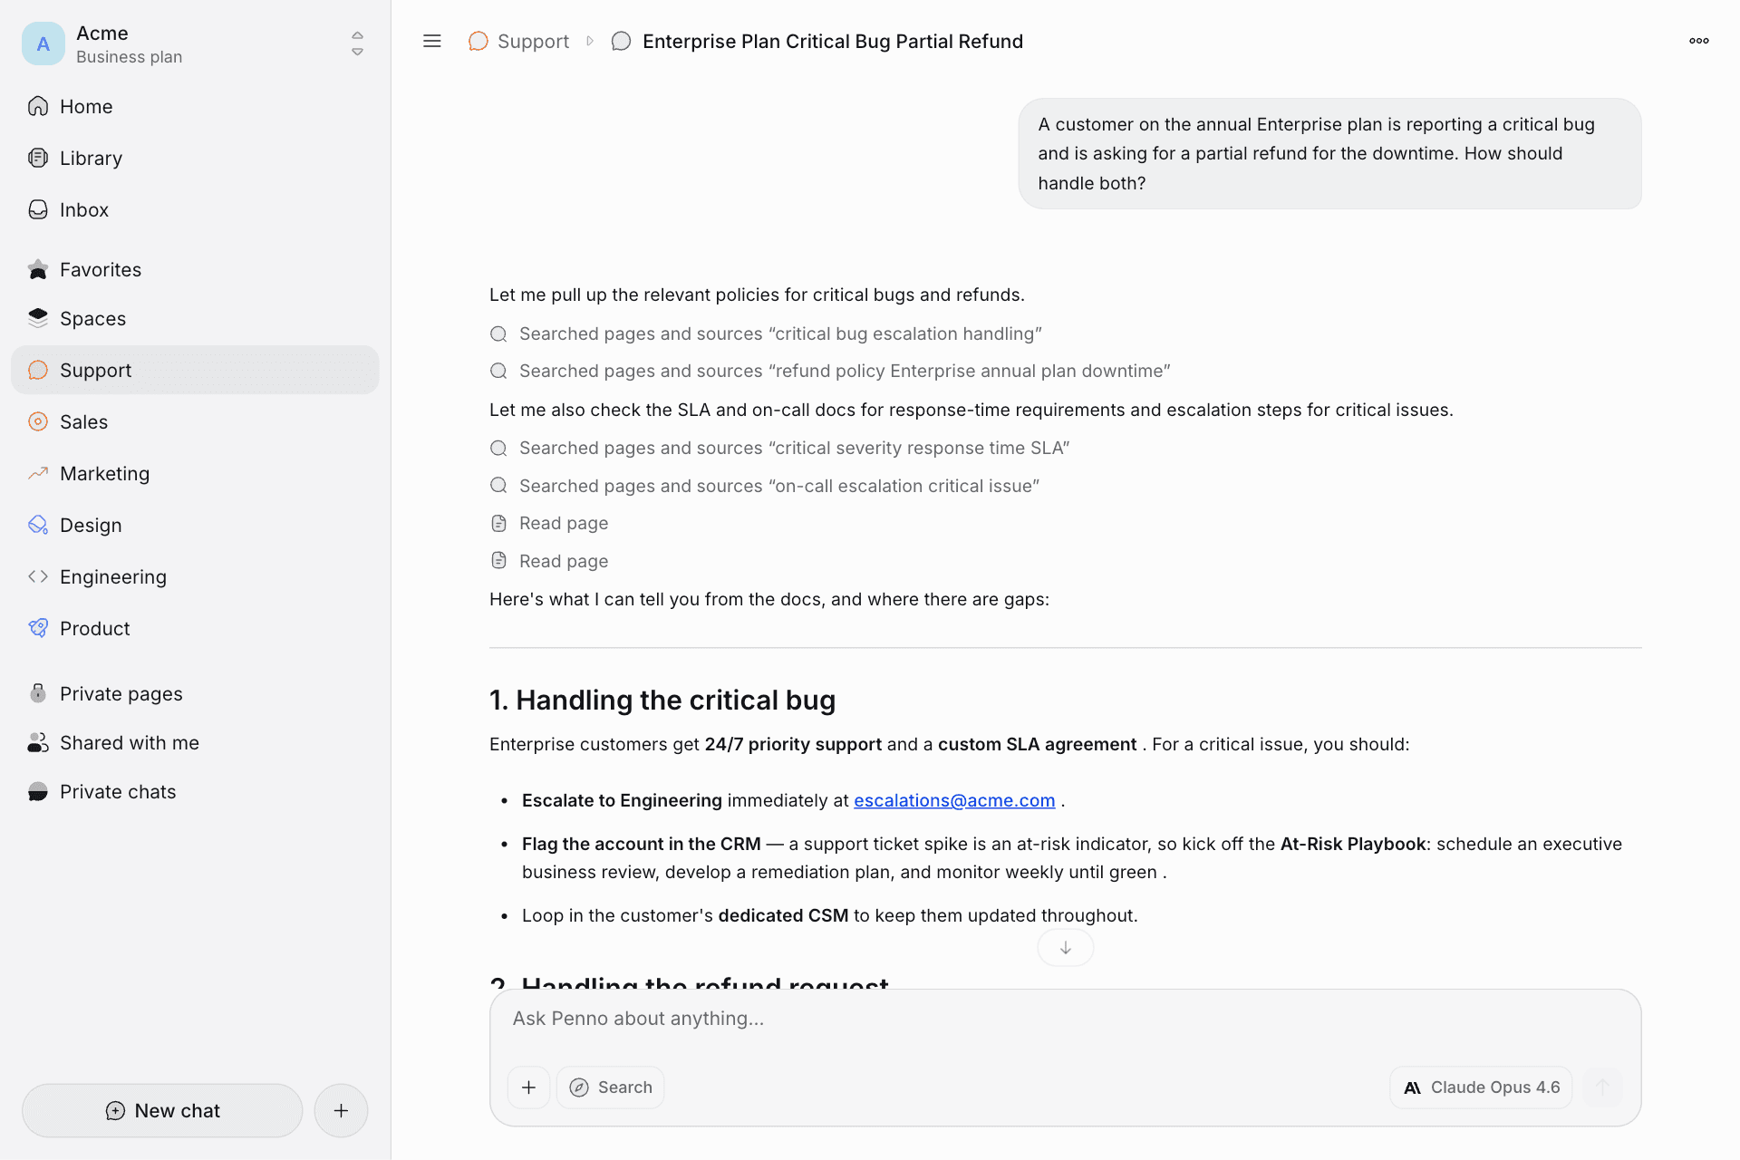The height and width of the screenshot is (1160, 1740).
Task: Open the Marketing space
Action: (195, 473)
